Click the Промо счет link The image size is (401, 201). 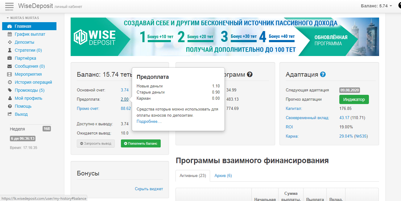(x=88, y=108)
